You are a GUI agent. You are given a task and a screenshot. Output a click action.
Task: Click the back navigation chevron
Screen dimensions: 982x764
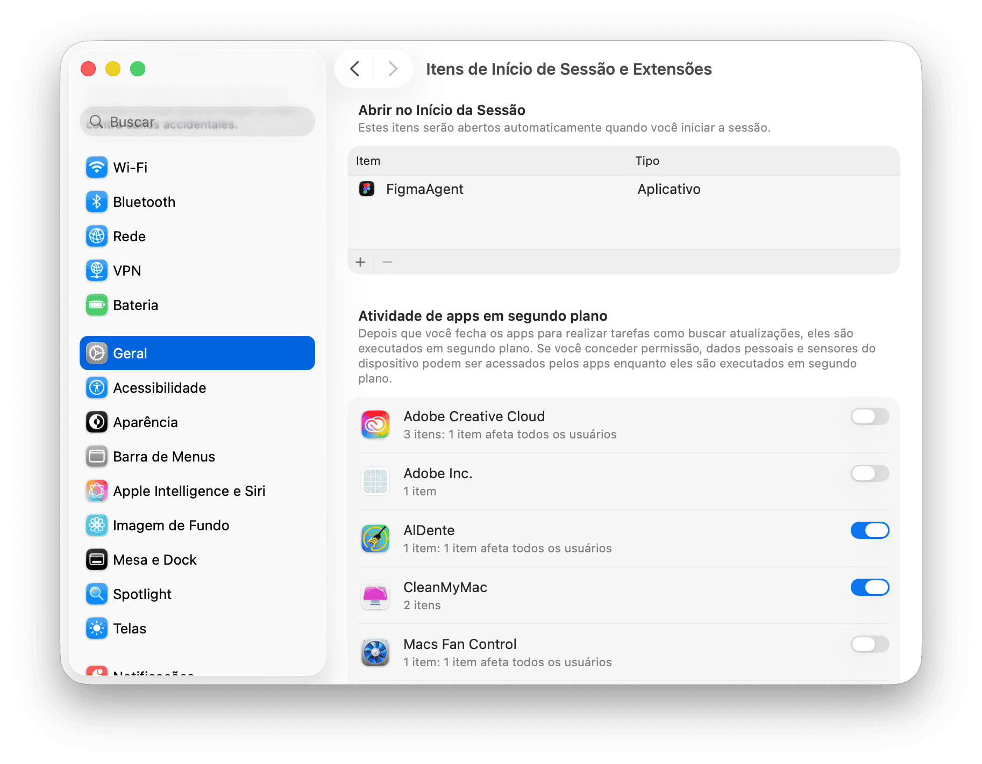pos(355,69)
